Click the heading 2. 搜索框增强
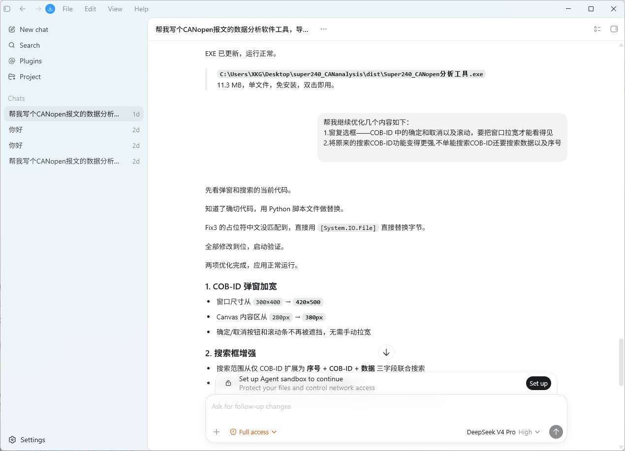625x451 pixels. [230, 353]
